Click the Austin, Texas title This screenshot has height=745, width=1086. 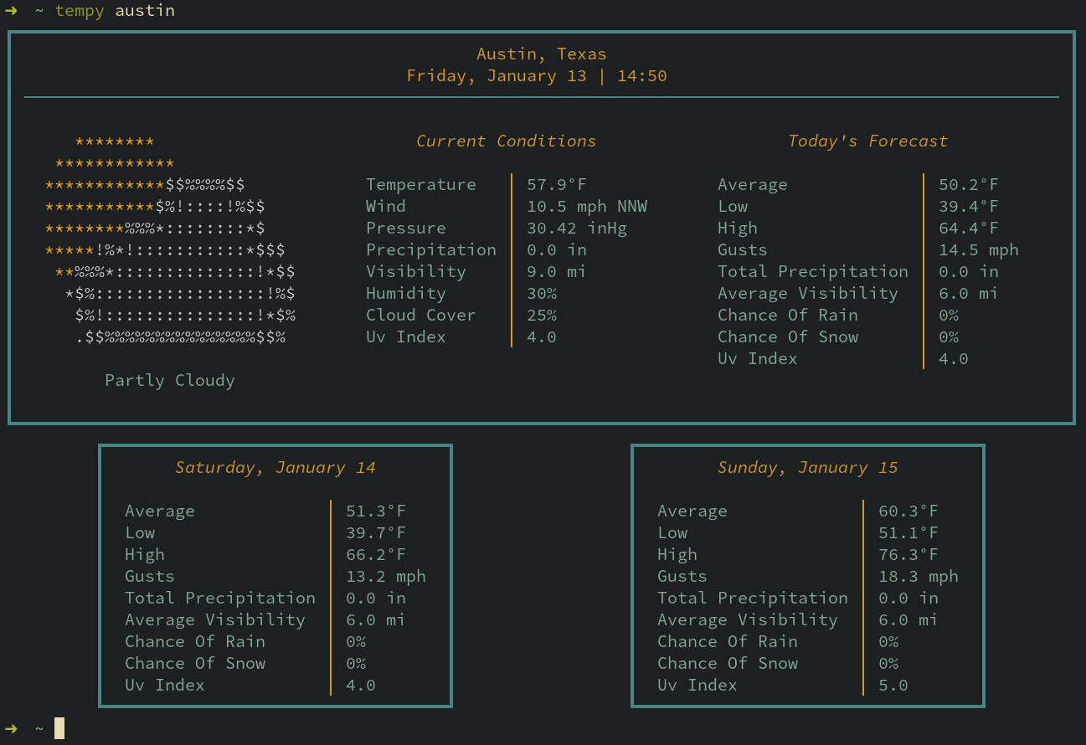[x=541, y=54]
